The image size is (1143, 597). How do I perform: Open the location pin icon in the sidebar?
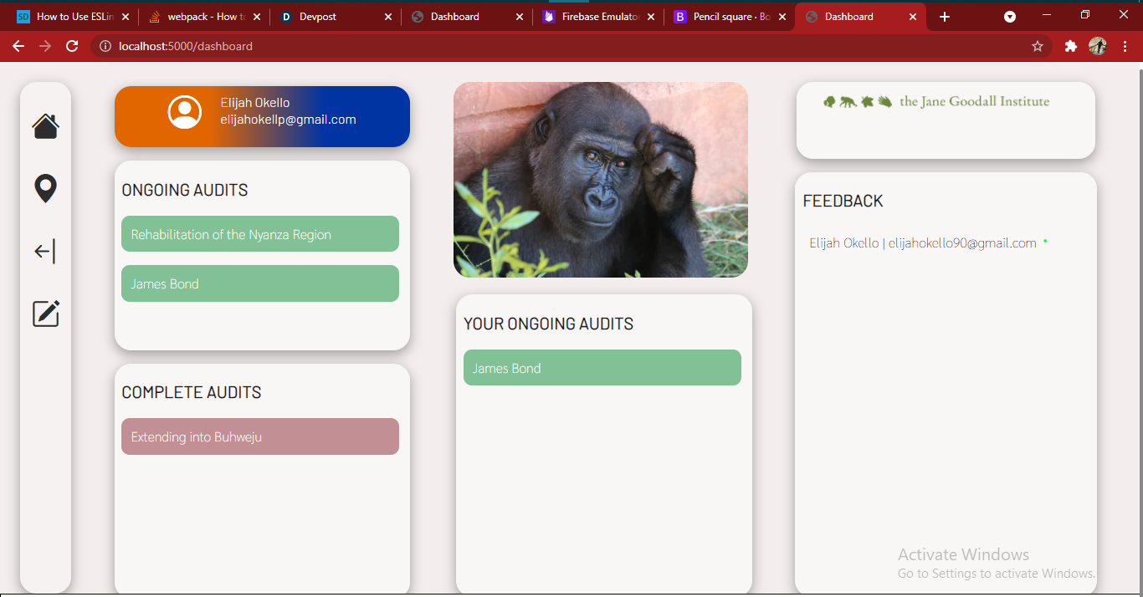click(x=45, y=188)
